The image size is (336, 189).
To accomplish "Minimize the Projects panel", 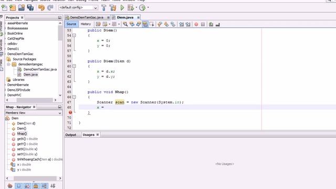I will click(x=59, y=17).
